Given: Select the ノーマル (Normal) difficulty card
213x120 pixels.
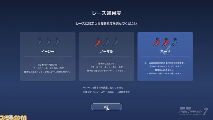Looking at the screenshot, I should [x=106, y=57].
